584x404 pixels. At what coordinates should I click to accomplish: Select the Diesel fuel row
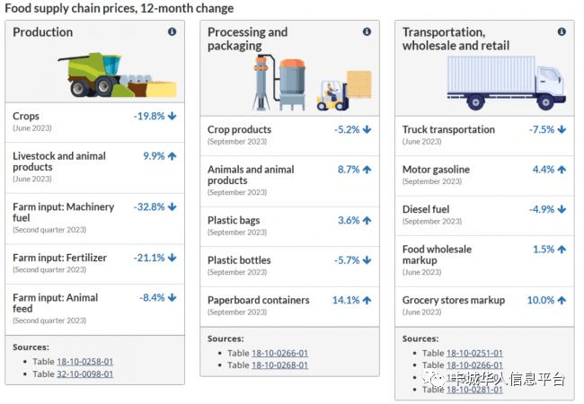point(485,215)
